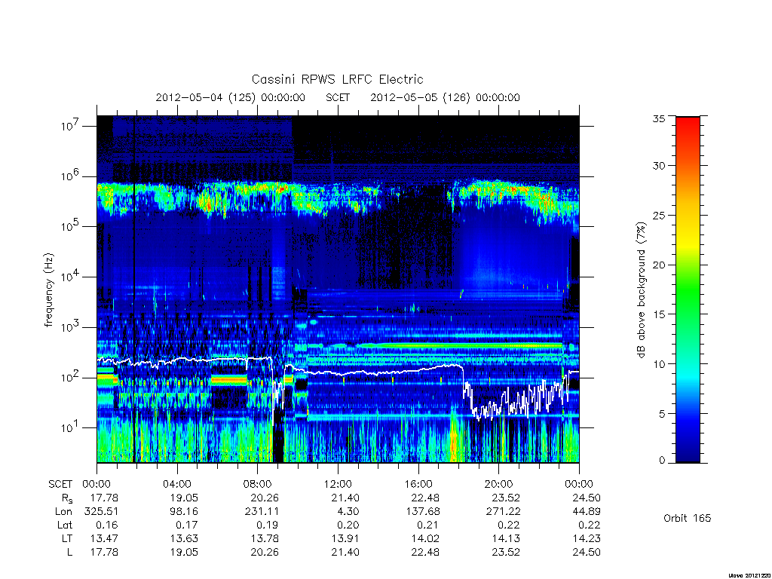772x579 pixels.
Task: Click the title "Cassini RPWS LRFC Electric"
Action: pyautogui.click(x=337, y=79)
